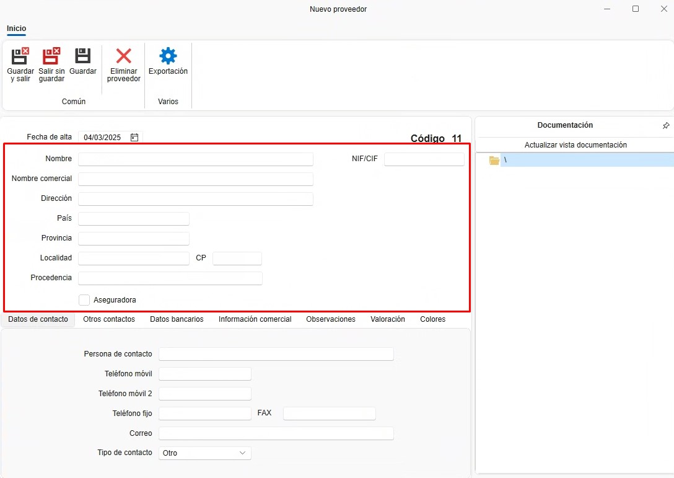Screen dimensions: 674x478
Task: Select the backslash root tree row
Action: [x=587, y=160]
